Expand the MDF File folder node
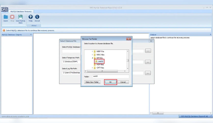The width and height of the screenshot is (213, 123). 92,51
